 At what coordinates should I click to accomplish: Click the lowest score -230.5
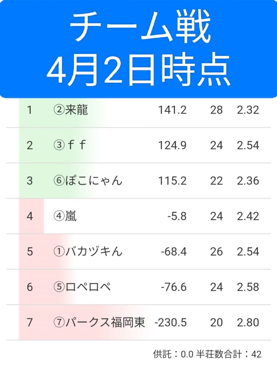tap(170, 322)
